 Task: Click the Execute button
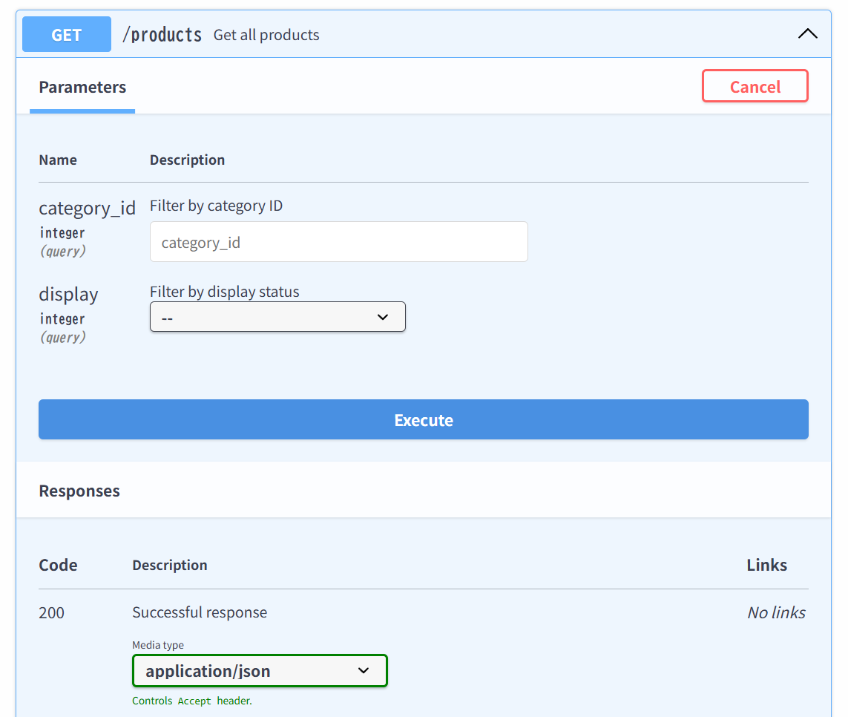423,420
